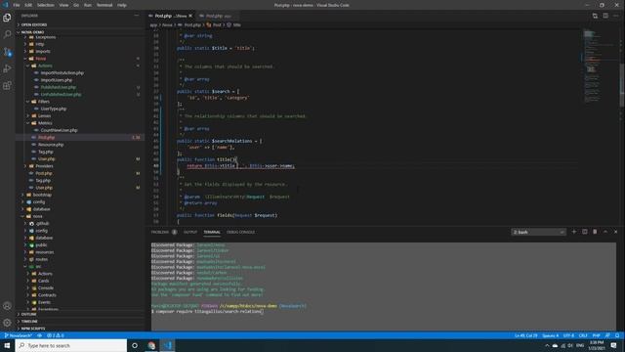
Task: Open the Search view in the activity bar
Action: pyautogui.click(x=7, y=34)
